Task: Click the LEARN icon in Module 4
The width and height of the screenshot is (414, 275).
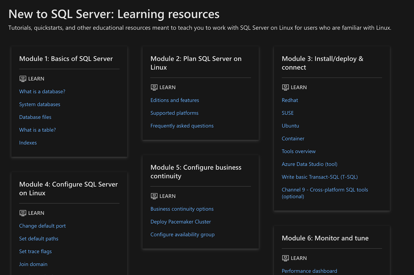Action: (23, 213)
